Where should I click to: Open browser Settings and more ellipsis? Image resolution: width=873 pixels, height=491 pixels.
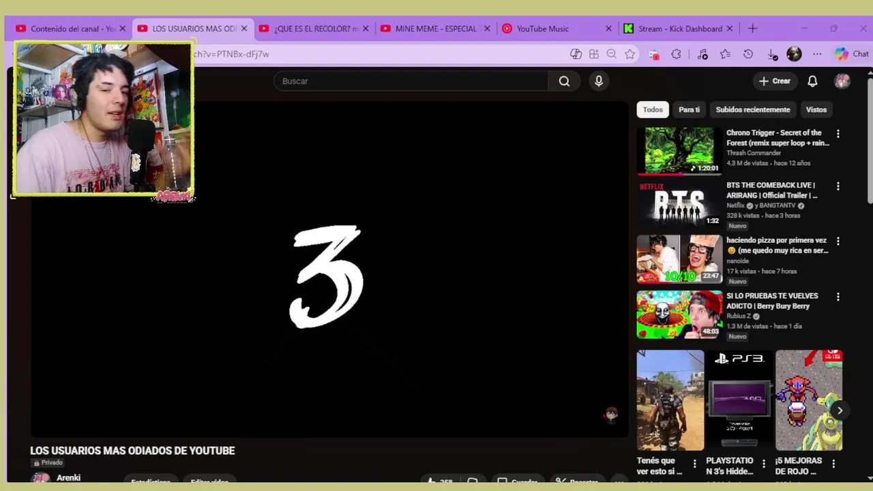coord(817,54)
